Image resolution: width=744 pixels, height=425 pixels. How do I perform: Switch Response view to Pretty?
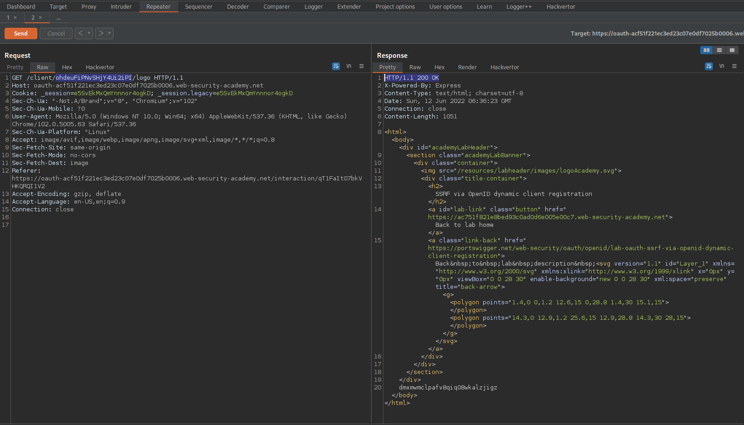tap(387, 67)
